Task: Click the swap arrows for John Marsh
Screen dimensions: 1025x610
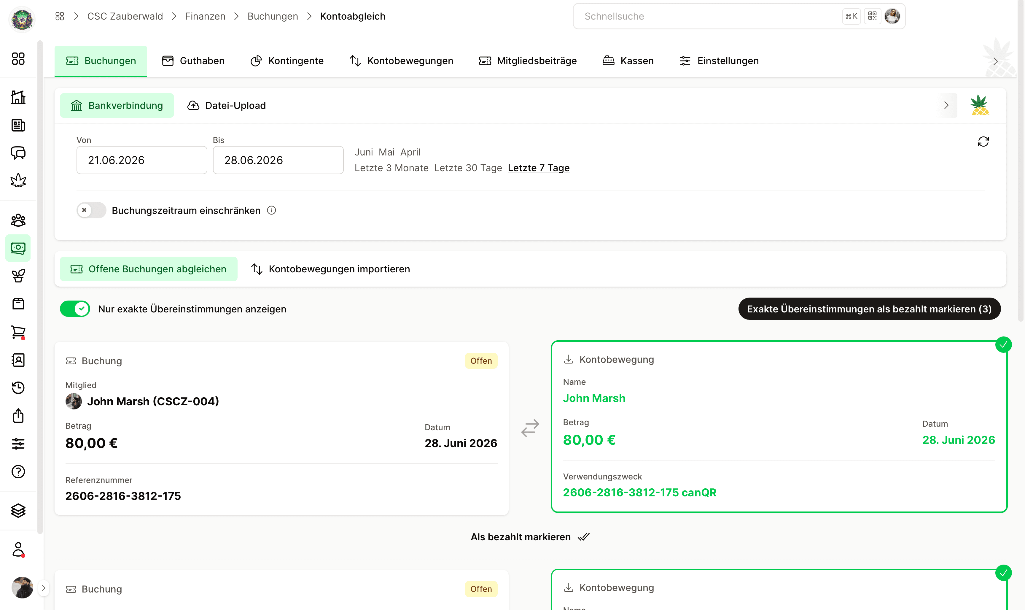Action: tap(530, 428)
